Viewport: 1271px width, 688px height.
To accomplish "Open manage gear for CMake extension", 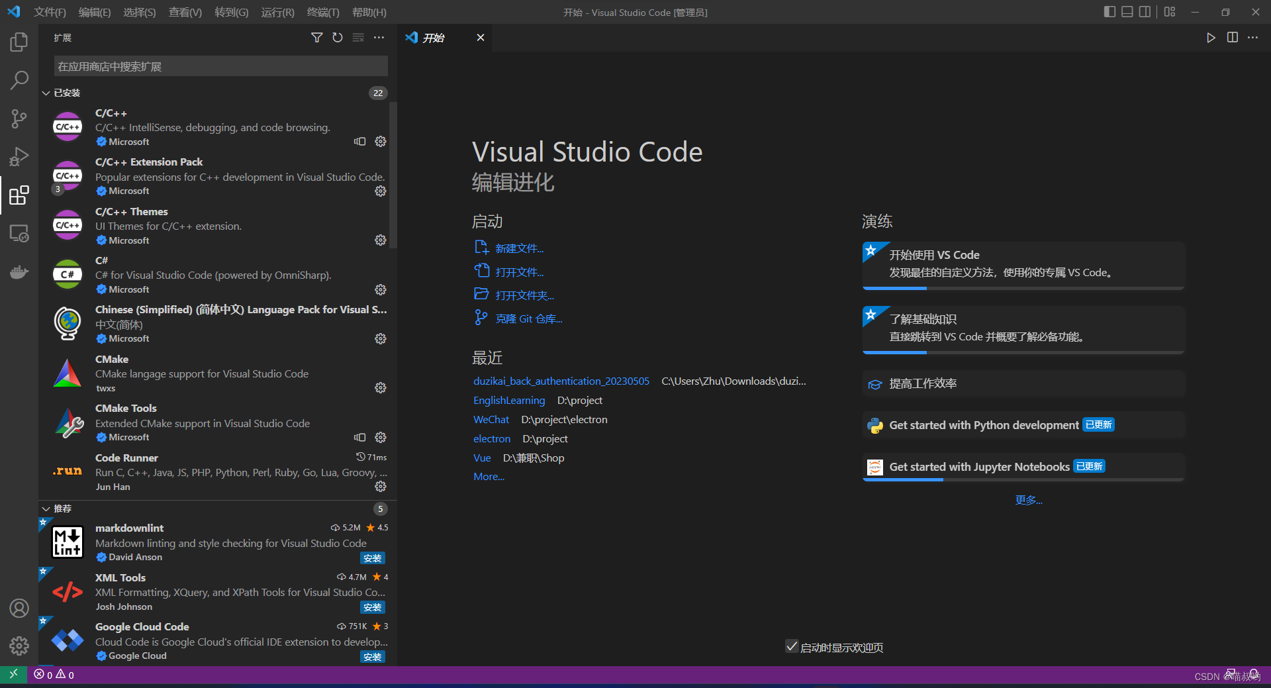I will coord(381,388).
